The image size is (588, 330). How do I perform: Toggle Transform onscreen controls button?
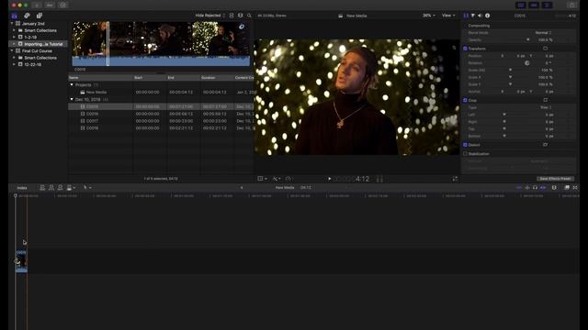coord(545,49)
